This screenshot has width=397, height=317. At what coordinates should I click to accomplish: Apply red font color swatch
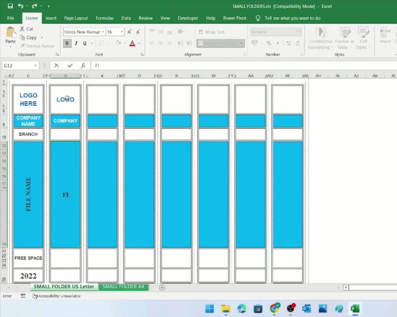coord(132,43)
